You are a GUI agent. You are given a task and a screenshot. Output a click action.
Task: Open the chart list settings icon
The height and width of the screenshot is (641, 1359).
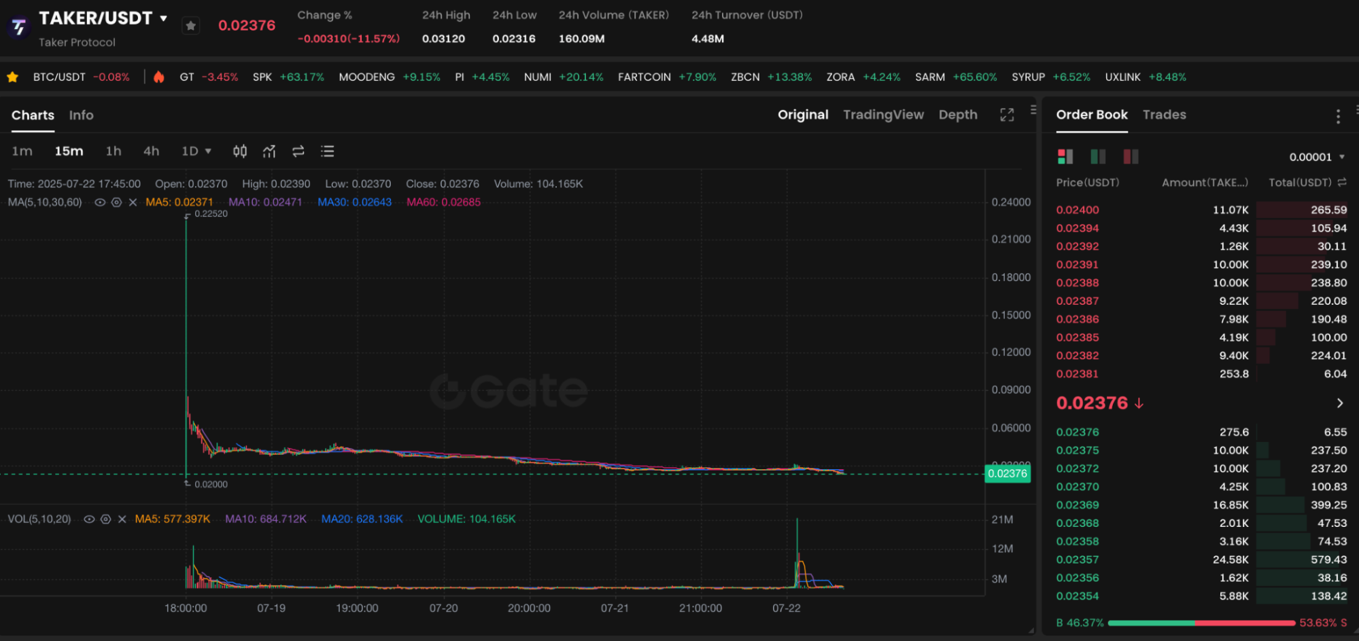[x=327, y=151]
